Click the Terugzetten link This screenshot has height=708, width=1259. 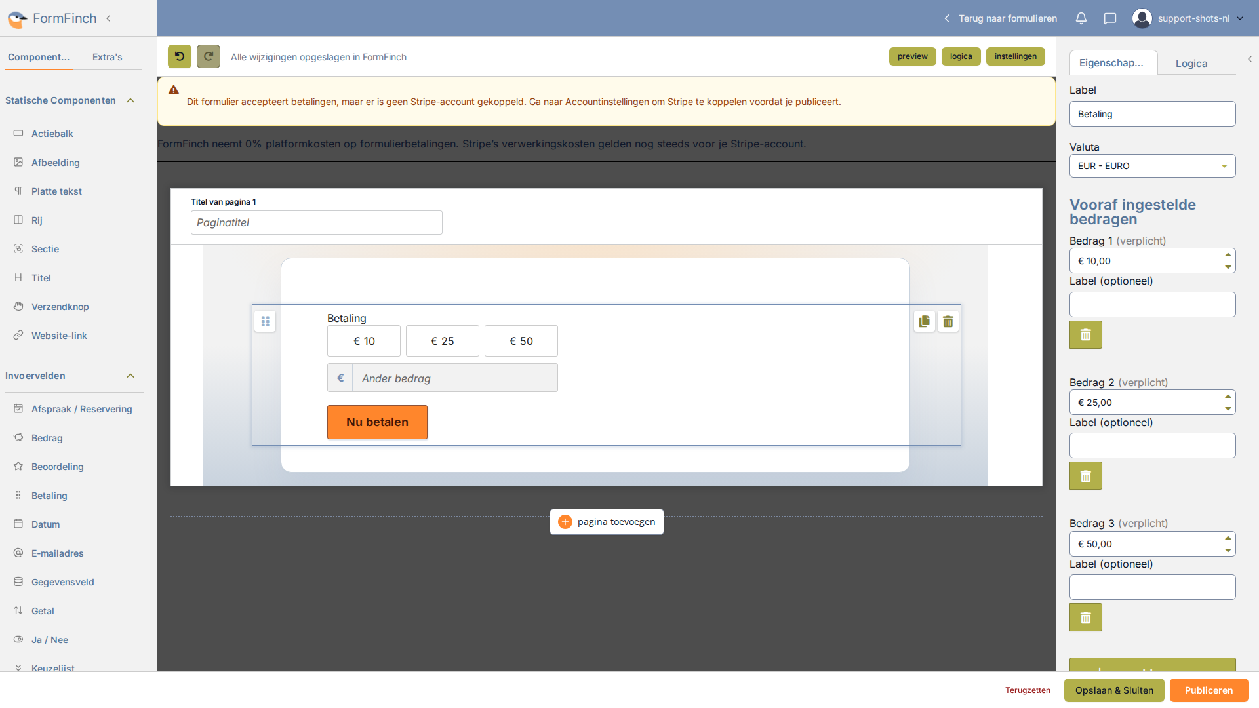pos(1028,690)
